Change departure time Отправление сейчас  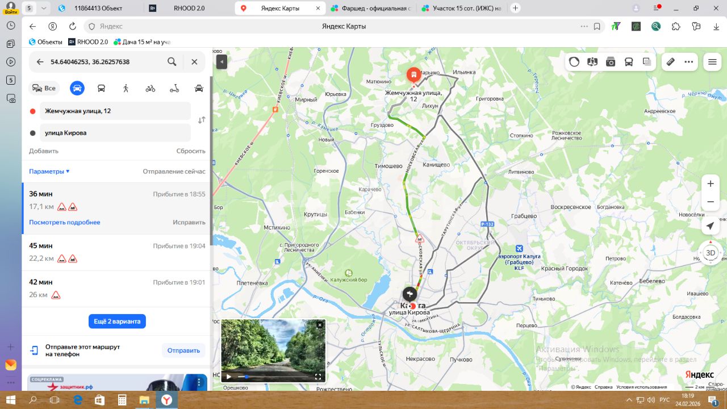[x=174, y=172]
